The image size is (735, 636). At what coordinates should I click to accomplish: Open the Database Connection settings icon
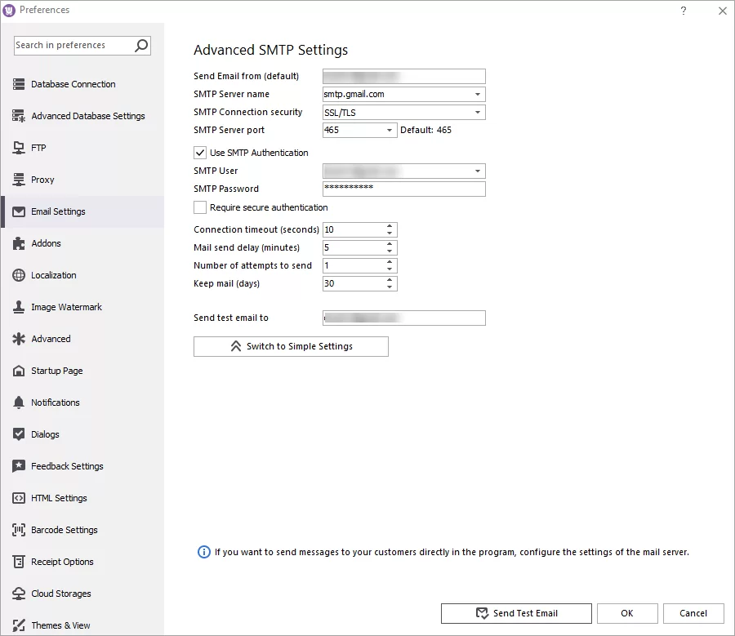[19, 83]
